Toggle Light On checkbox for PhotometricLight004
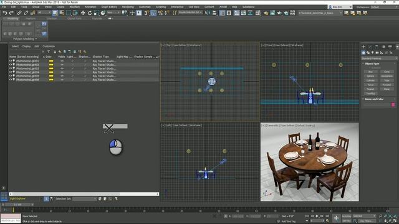The height and width of the screenshot is (224, 399). tap(72, 72)
